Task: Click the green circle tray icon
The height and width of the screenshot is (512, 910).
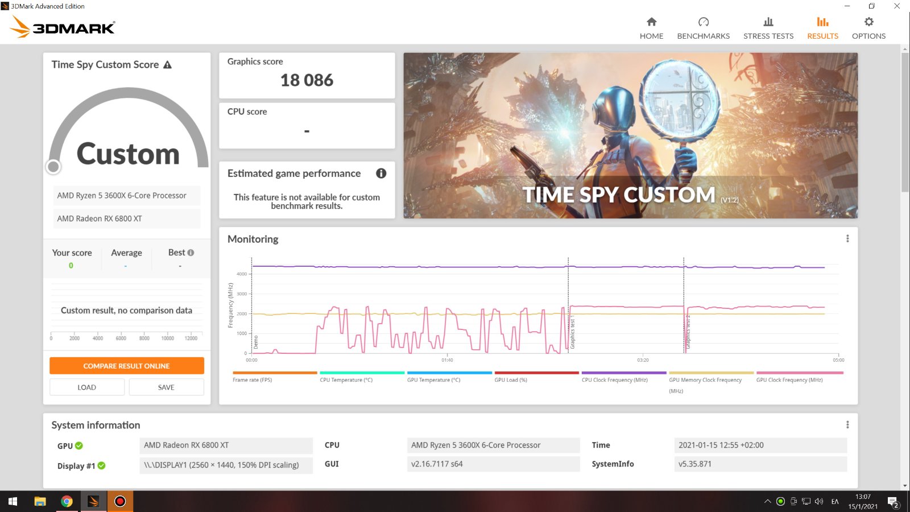Action: [x=780, y=501]
